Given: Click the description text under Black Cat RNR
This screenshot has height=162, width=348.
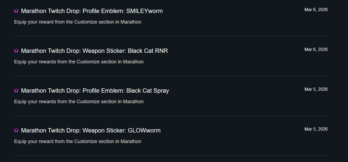Looking at the screenshot, I should click(x=79, y=62).
